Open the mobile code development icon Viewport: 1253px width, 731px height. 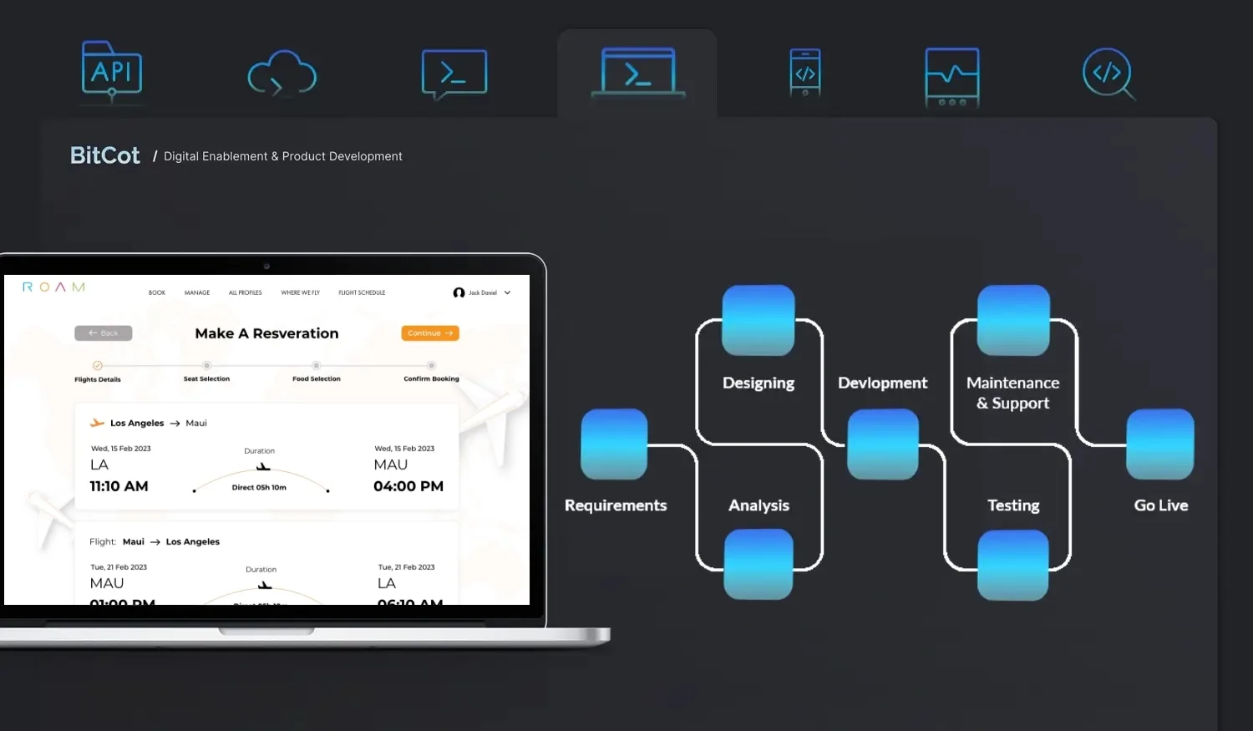click(x=805, y=73)
